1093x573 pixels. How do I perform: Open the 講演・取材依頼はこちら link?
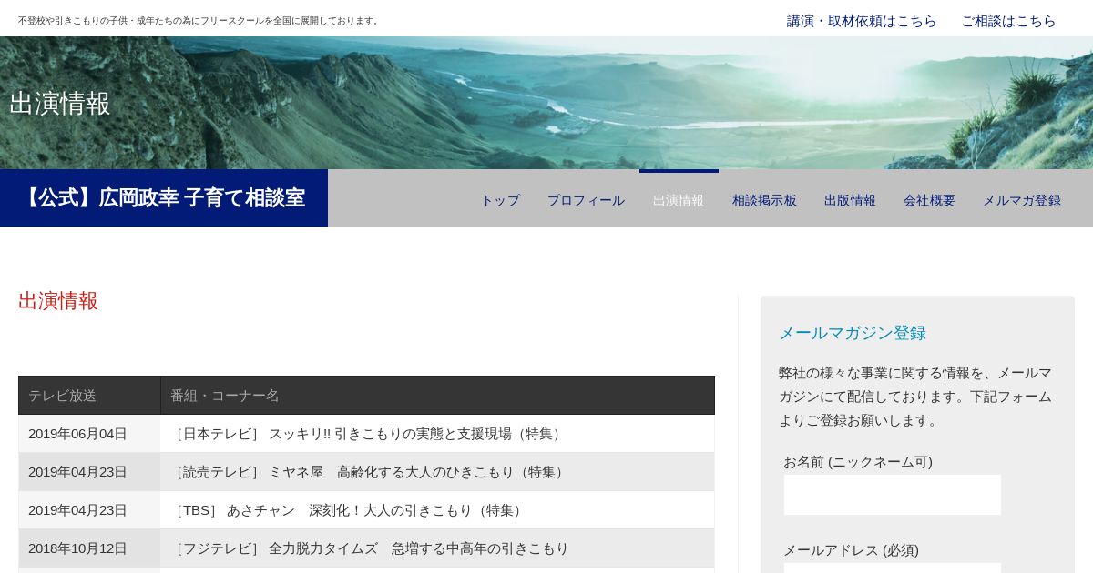[862, 21]
